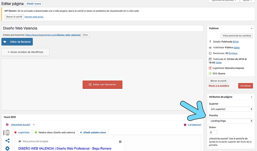This screenshot has width=257, height=151.
Task: Edit the Visibilidad público link
Action: 237,48
